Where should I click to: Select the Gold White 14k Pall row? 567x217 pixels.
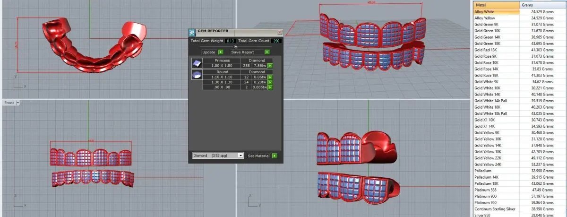520,101
